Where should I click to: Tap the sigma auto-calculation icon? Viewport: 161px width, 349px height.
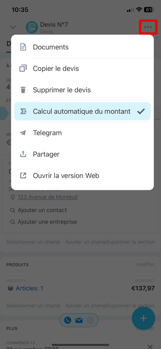[23, 111]
